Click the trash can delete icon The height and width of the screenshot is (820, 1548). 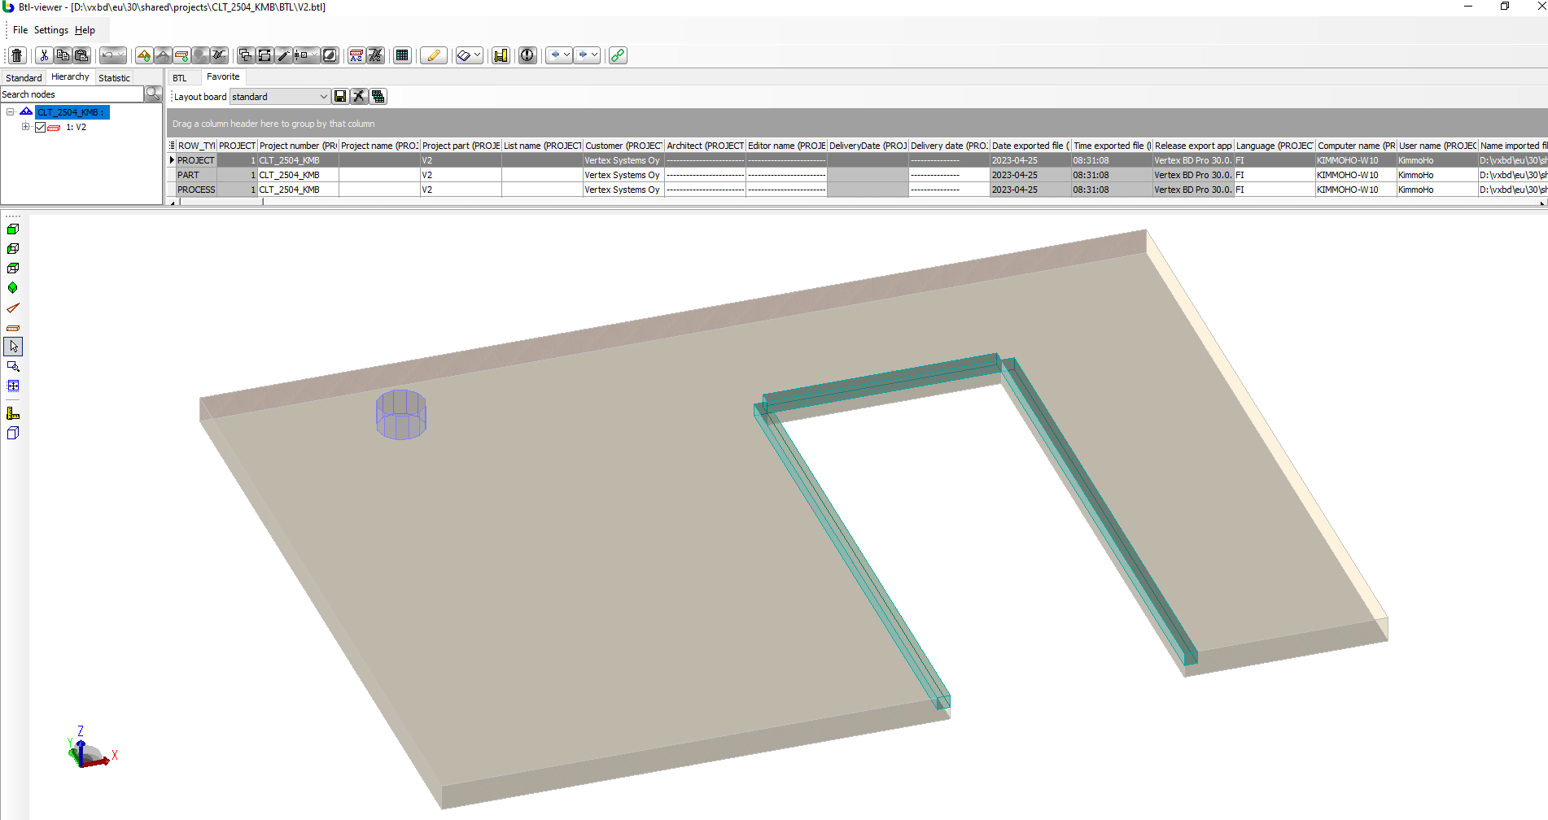pyautogui.click(x=17, y=55)
